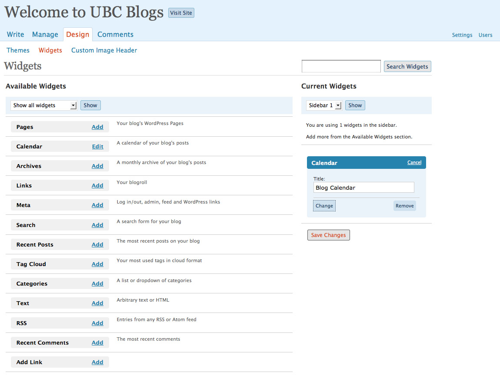Expand the Show all widgets dropdown
The height and width of the screenshot is (375, 500).
pyautogui.click(x=43, y=105)
